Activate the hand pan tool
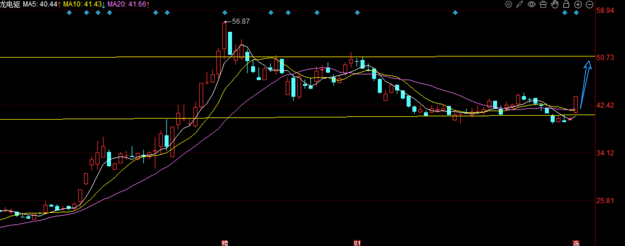 tap(555, 5)
